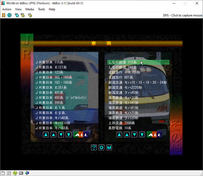Select ＪＲ東日本 Ｅ351系
The height and width of the screenshot is (176, 203).
(x=51, y=88)
